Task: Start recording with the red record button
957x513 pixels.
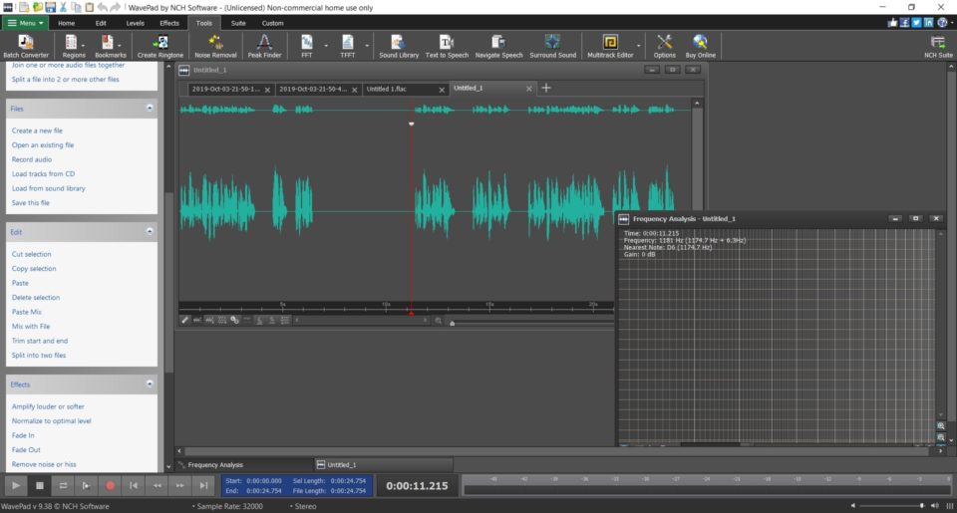Action: [110, 485]
